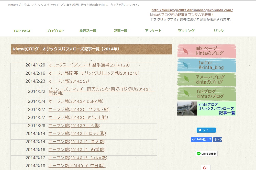Click the Facebook シェア button
Image resolution: width=256 pixels, height=170 pixels.
[x=217, y=140]
